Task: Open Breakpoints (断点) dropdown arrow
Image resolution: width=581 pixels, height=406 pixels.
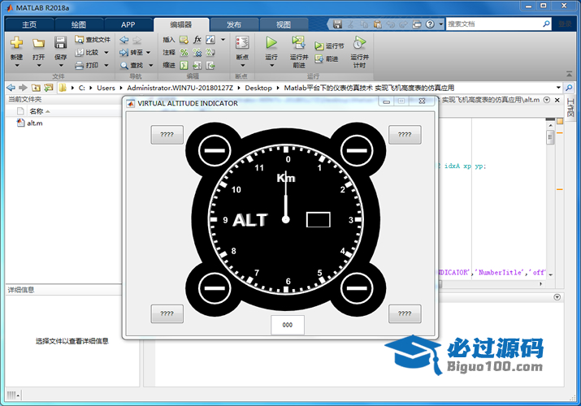Action: pos(243,66)
